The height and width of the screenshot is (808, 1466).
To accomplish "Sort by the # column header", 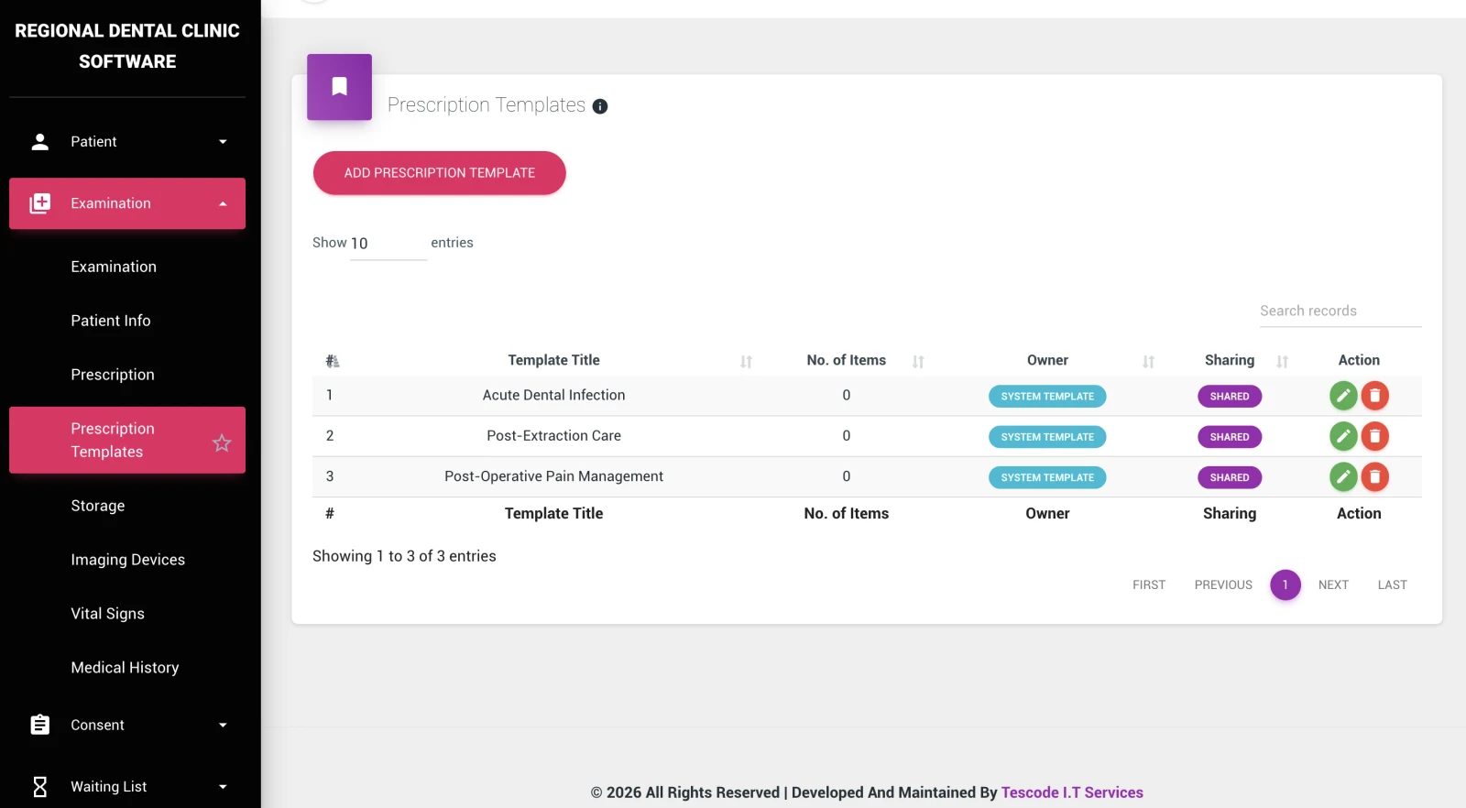I will (333, 361).
